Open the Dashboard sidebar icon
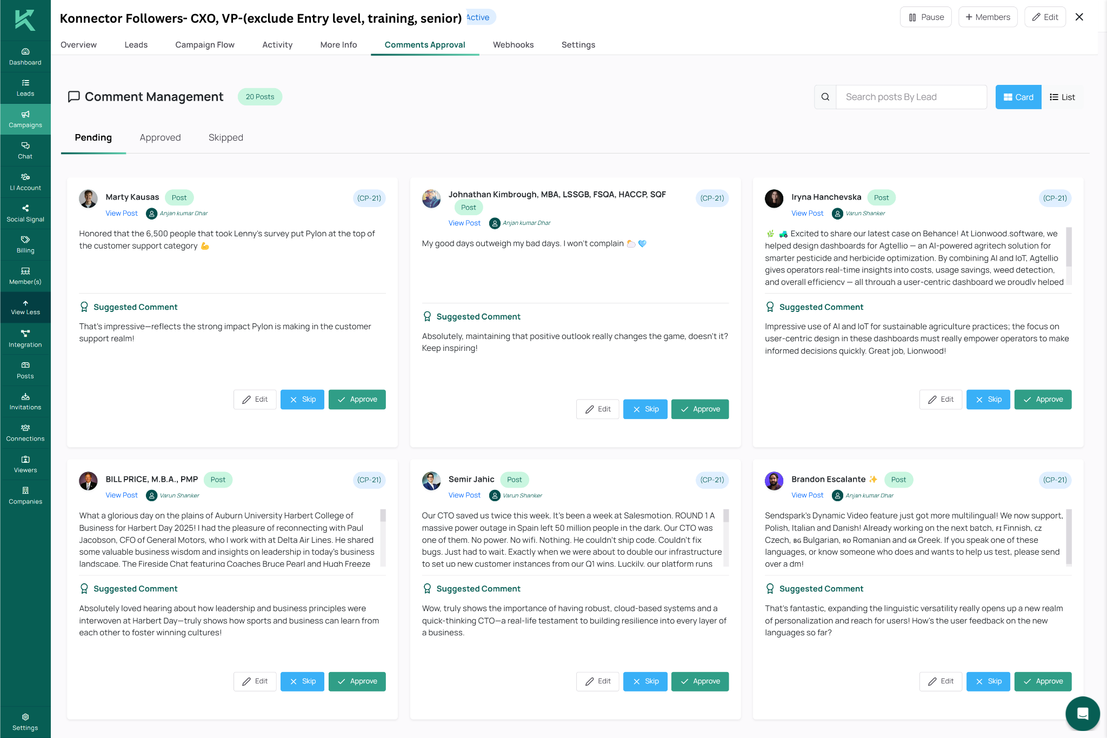 tap(25, 57)
